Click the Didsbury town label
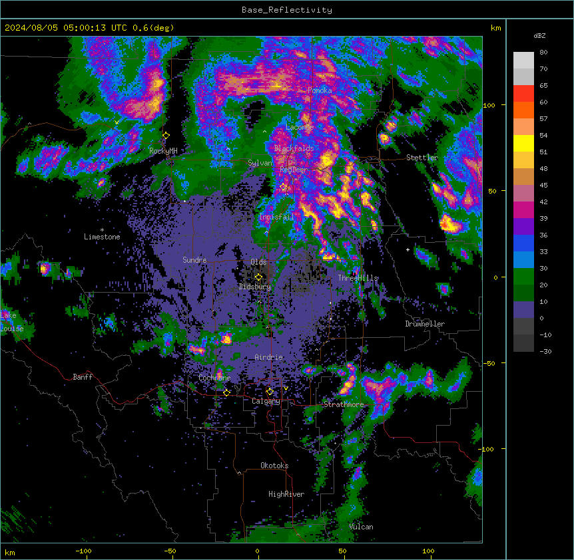Screen dimensions: 574x560 (x=255, y=287)
